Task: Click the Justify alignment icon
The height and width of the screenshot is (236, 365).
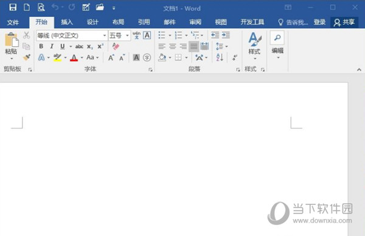Action: 193,46
